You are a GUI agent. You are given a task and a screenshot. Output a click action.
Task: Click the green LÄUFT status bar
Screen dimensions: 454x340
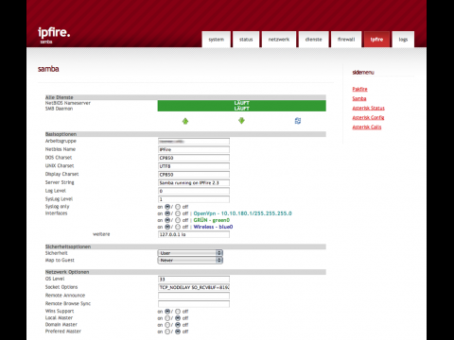coord(242,106)
